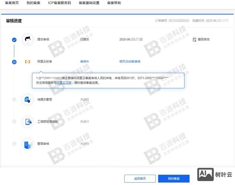
Task: Click the 订单编号 text
Action: [x=172, y=21]
